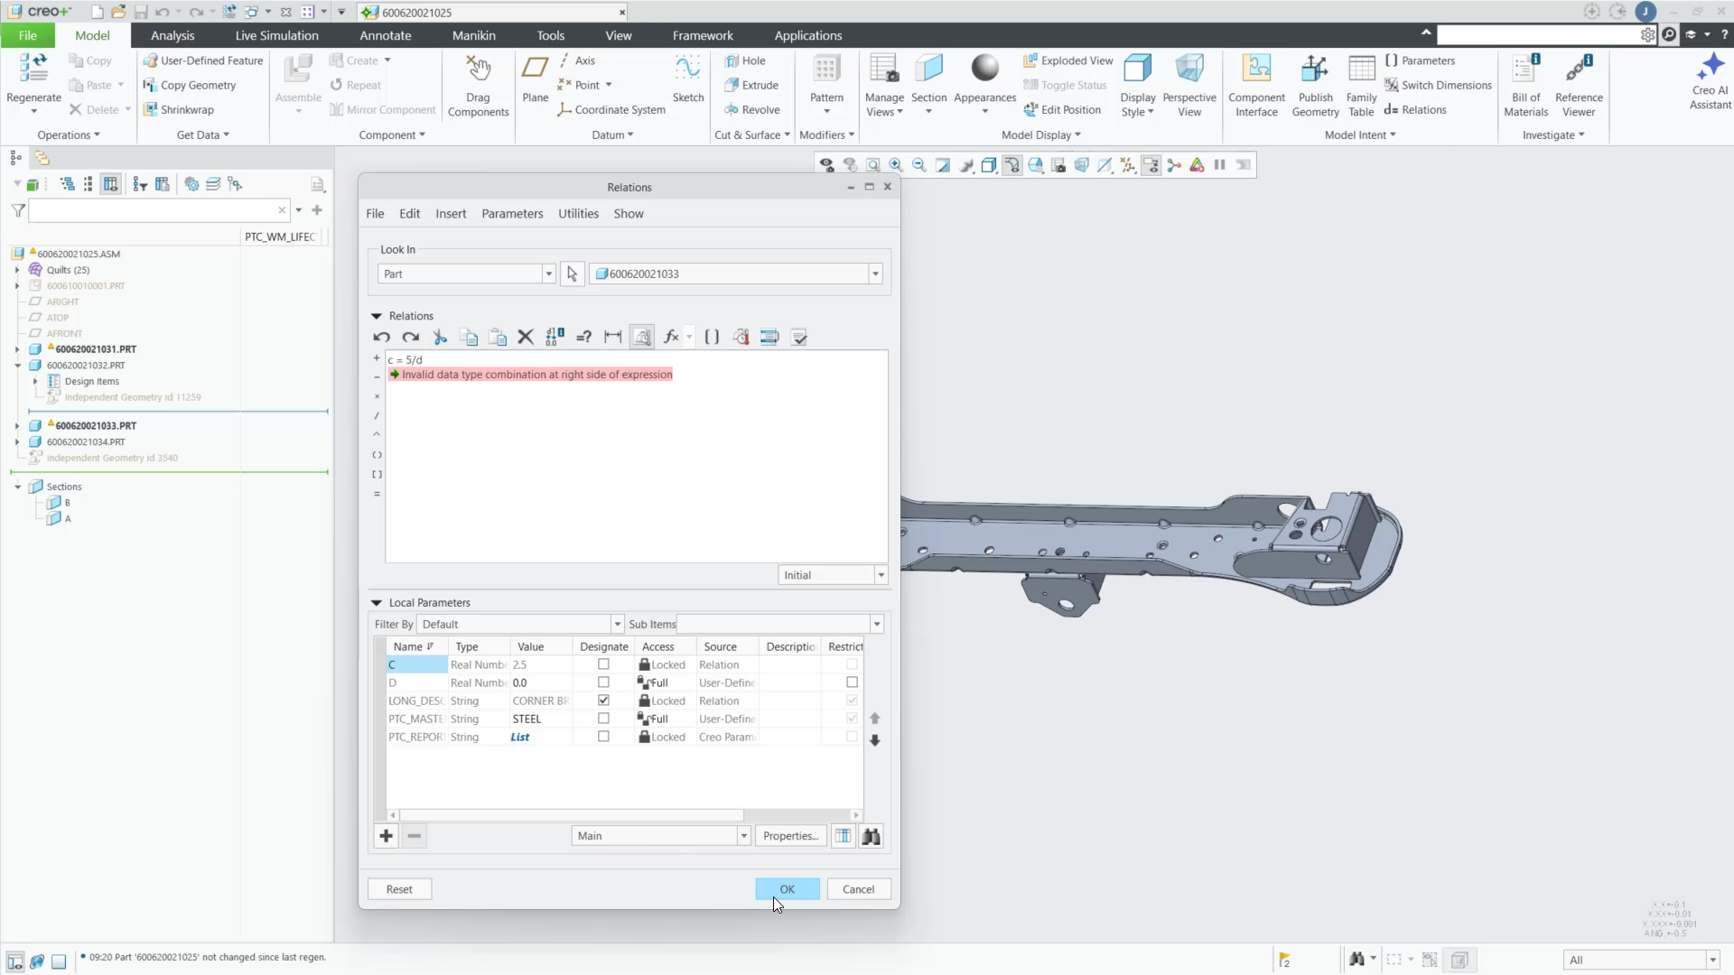This screenshot has height=975, width=1734.
Task: Click the Cut scissors icon in Relations toolbar
Action: pos(440,337)
